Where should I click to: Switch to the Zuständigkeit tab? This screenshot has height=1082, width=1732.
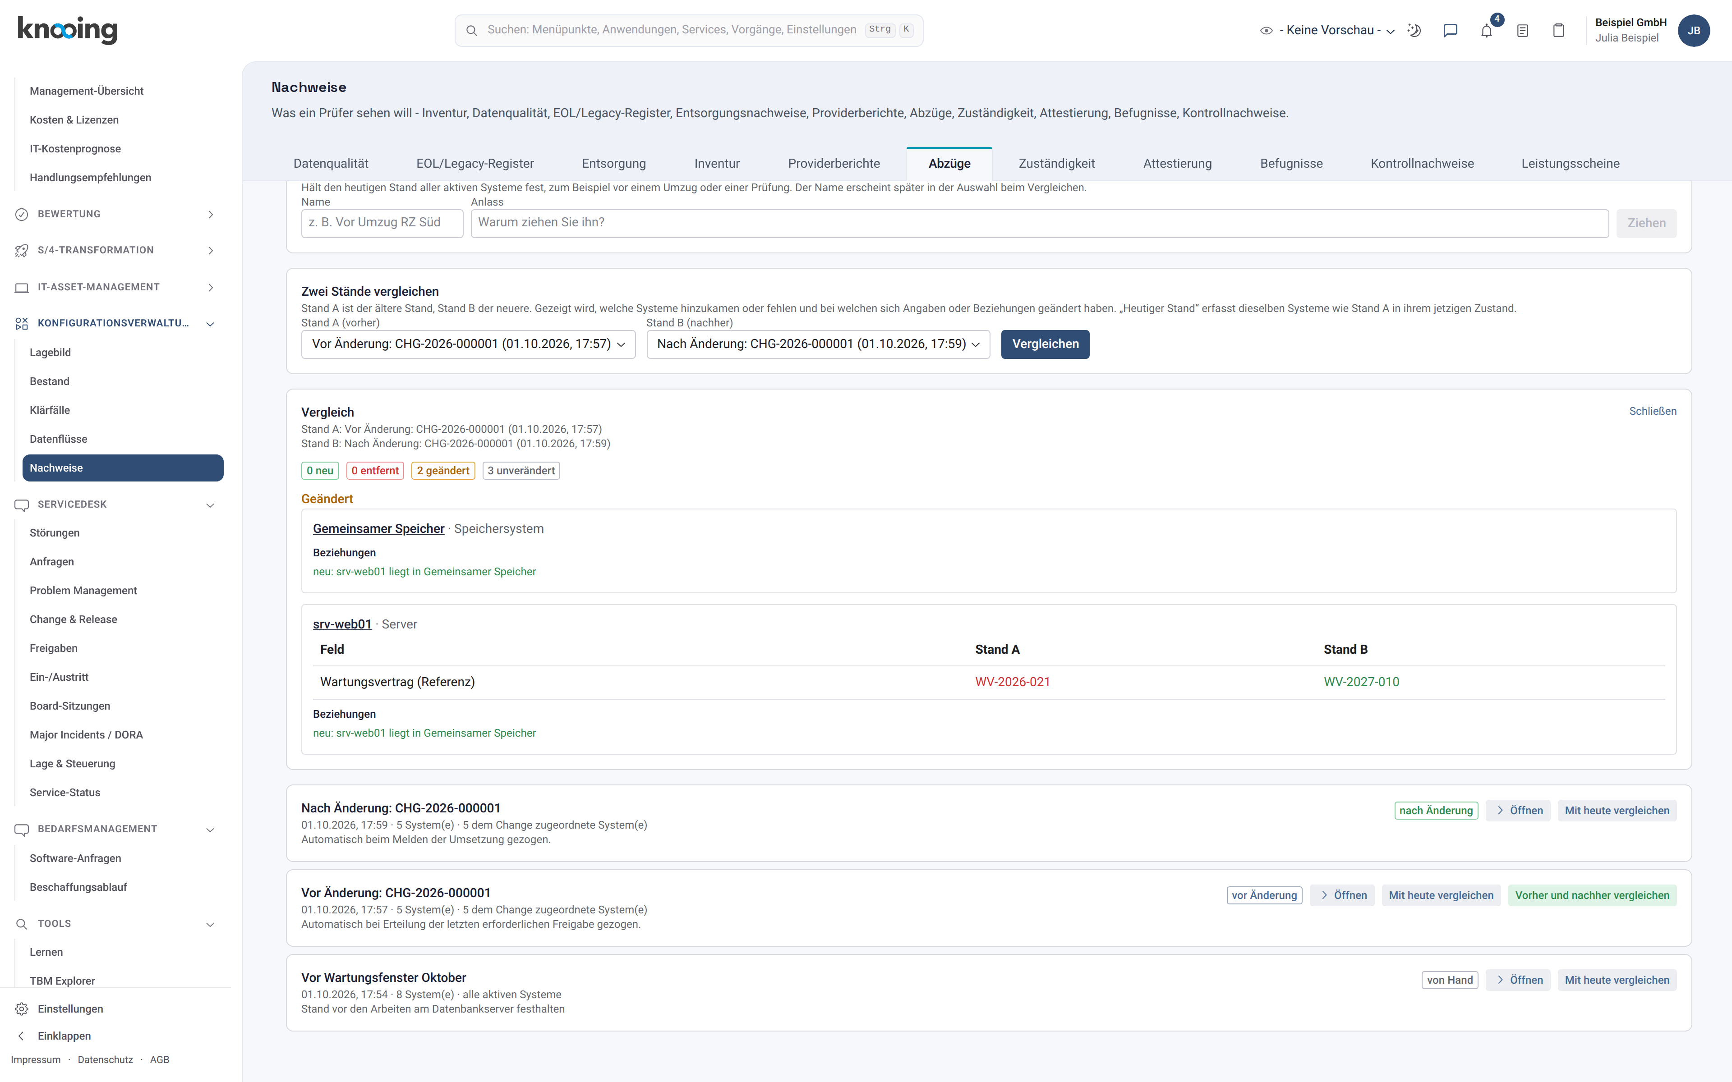pos(1056,164)
